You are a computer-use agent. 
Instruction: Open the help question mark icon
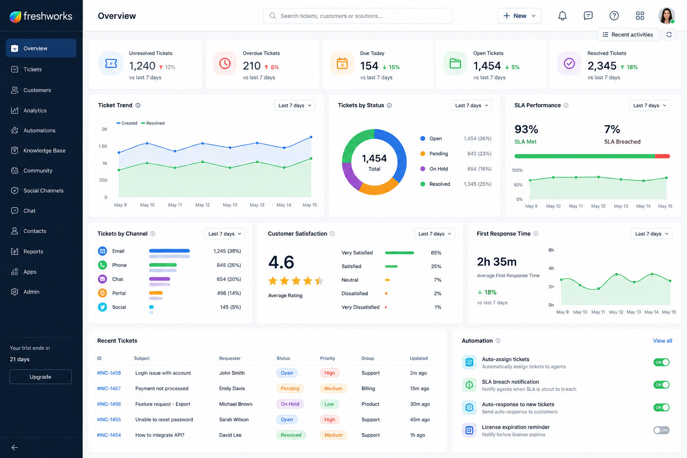point(614,16)
